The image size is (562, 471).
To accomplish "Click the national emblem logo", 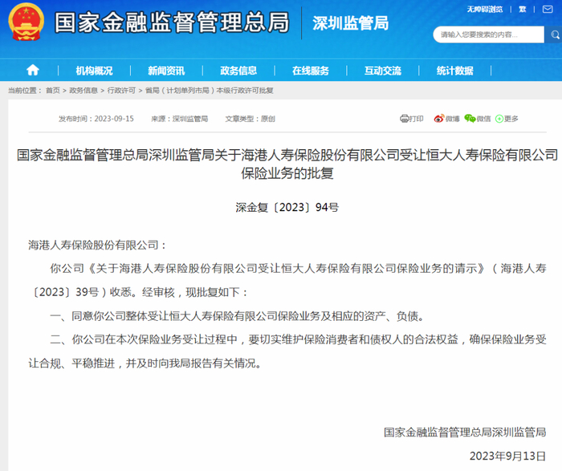I will (26, 22).
